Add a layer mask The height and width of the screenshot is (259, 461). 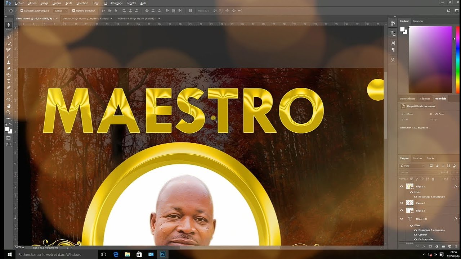pyautogui.click(x=430, y=246)
